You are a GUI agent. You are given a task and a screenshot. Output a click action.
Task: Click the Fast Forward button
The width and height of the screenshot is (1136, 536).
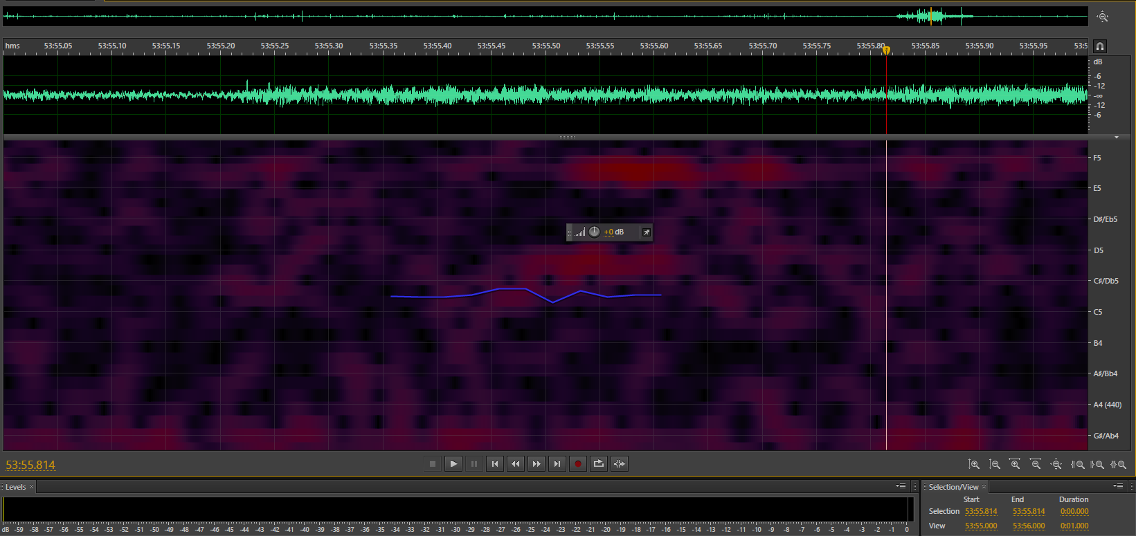(x=537, y=464)
